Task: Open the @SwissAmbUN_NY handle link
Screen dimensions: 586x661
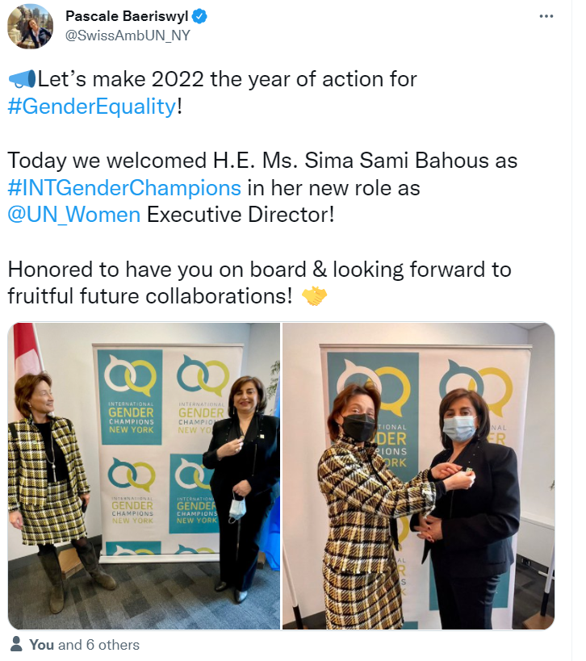Action: pos(128,36)
